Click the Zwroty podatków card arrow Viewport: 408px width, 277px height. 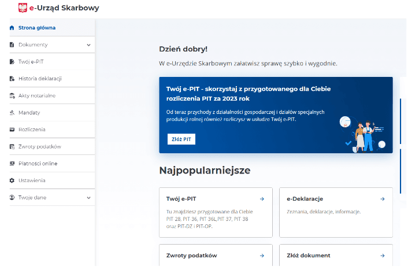pyautogui.click(x=262, y=256)
